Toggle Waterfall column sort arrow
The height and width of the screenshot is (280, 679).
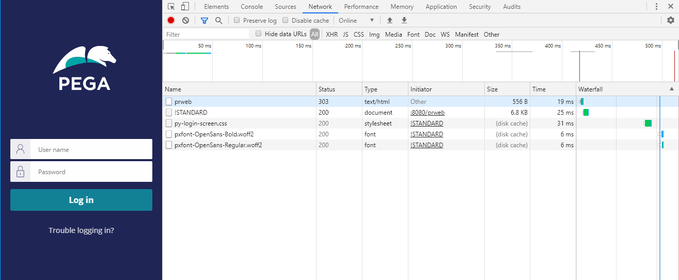click(672, 89)
